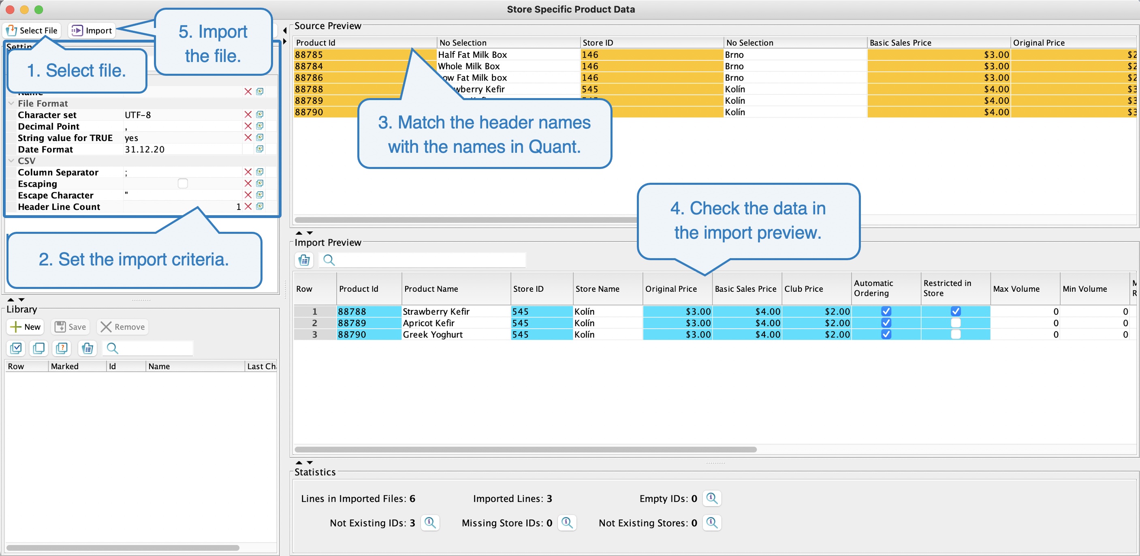Open the Basic Sales Price source header selector
1140x556 pixels.
pyautogui.click(x=939, y=43)
